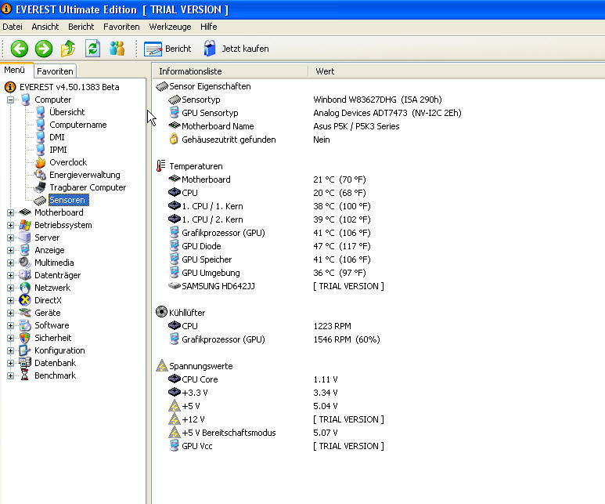The height and width of the screenshot is (504, 605).
Task: Expand the Server tree node
Action: coord(11,237)
